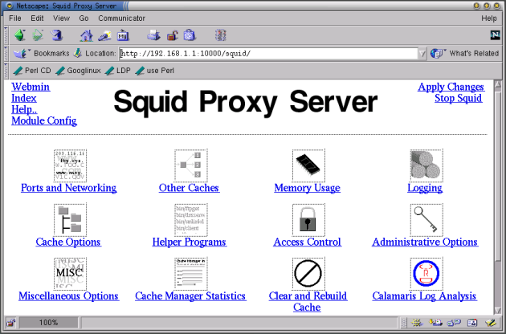Open the Edit menu
The width and height of the screenshot is (506, 334).
pyautogui.click(x=37, y=18)
